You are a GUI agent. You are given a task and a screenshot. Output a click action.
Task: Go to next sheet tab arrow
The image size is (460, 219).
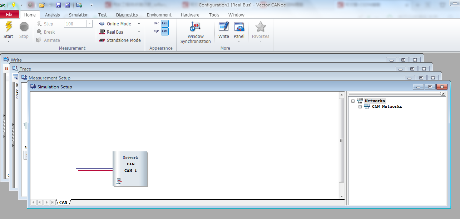(46, 203)
